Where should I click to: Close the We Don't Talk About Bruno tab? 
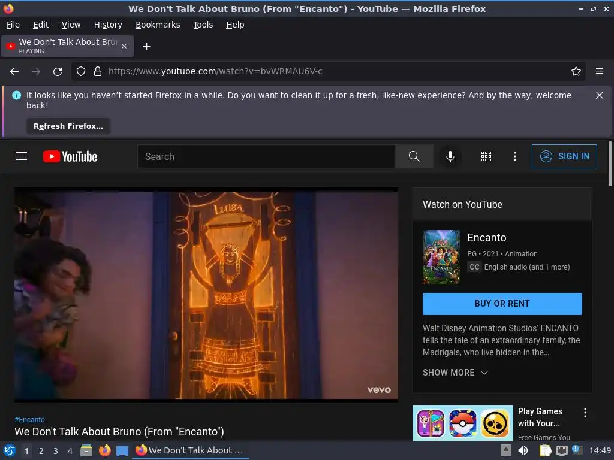[x=124, y=46]
